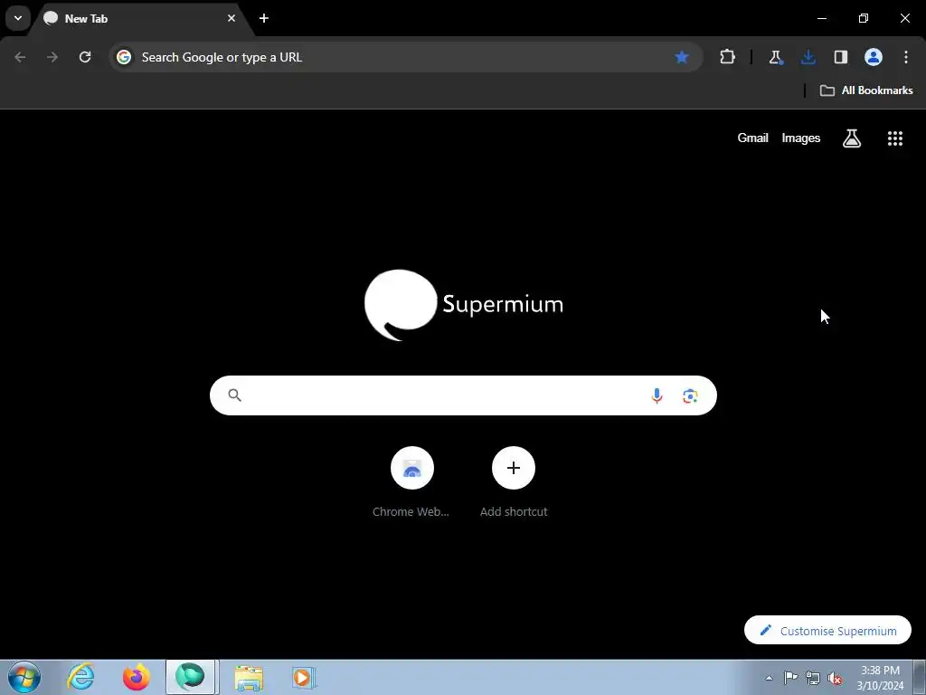
Task: Click the Search Labs flask icon
Action: click(852, 138)
